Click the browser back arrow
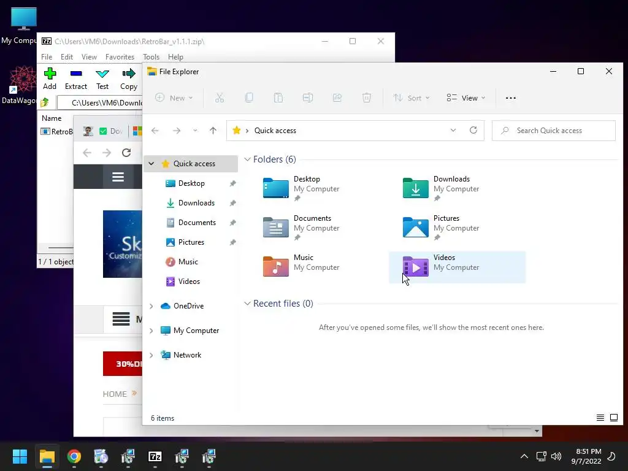Screen dimensions: 628x471 [x=87, y=153]
